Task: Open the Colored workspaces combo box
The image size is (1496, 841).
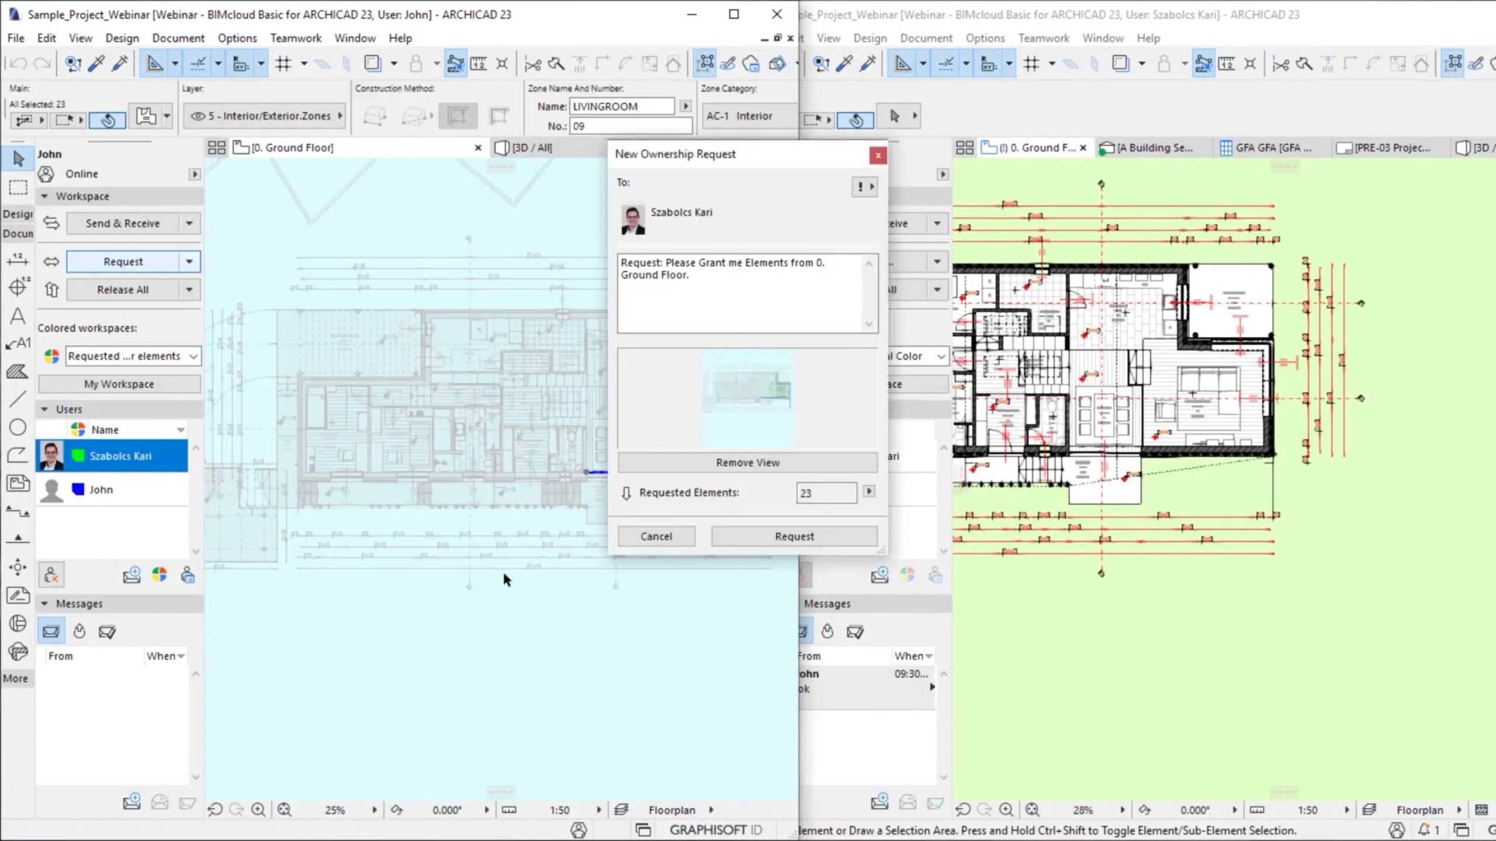Action: coord(133,356)
